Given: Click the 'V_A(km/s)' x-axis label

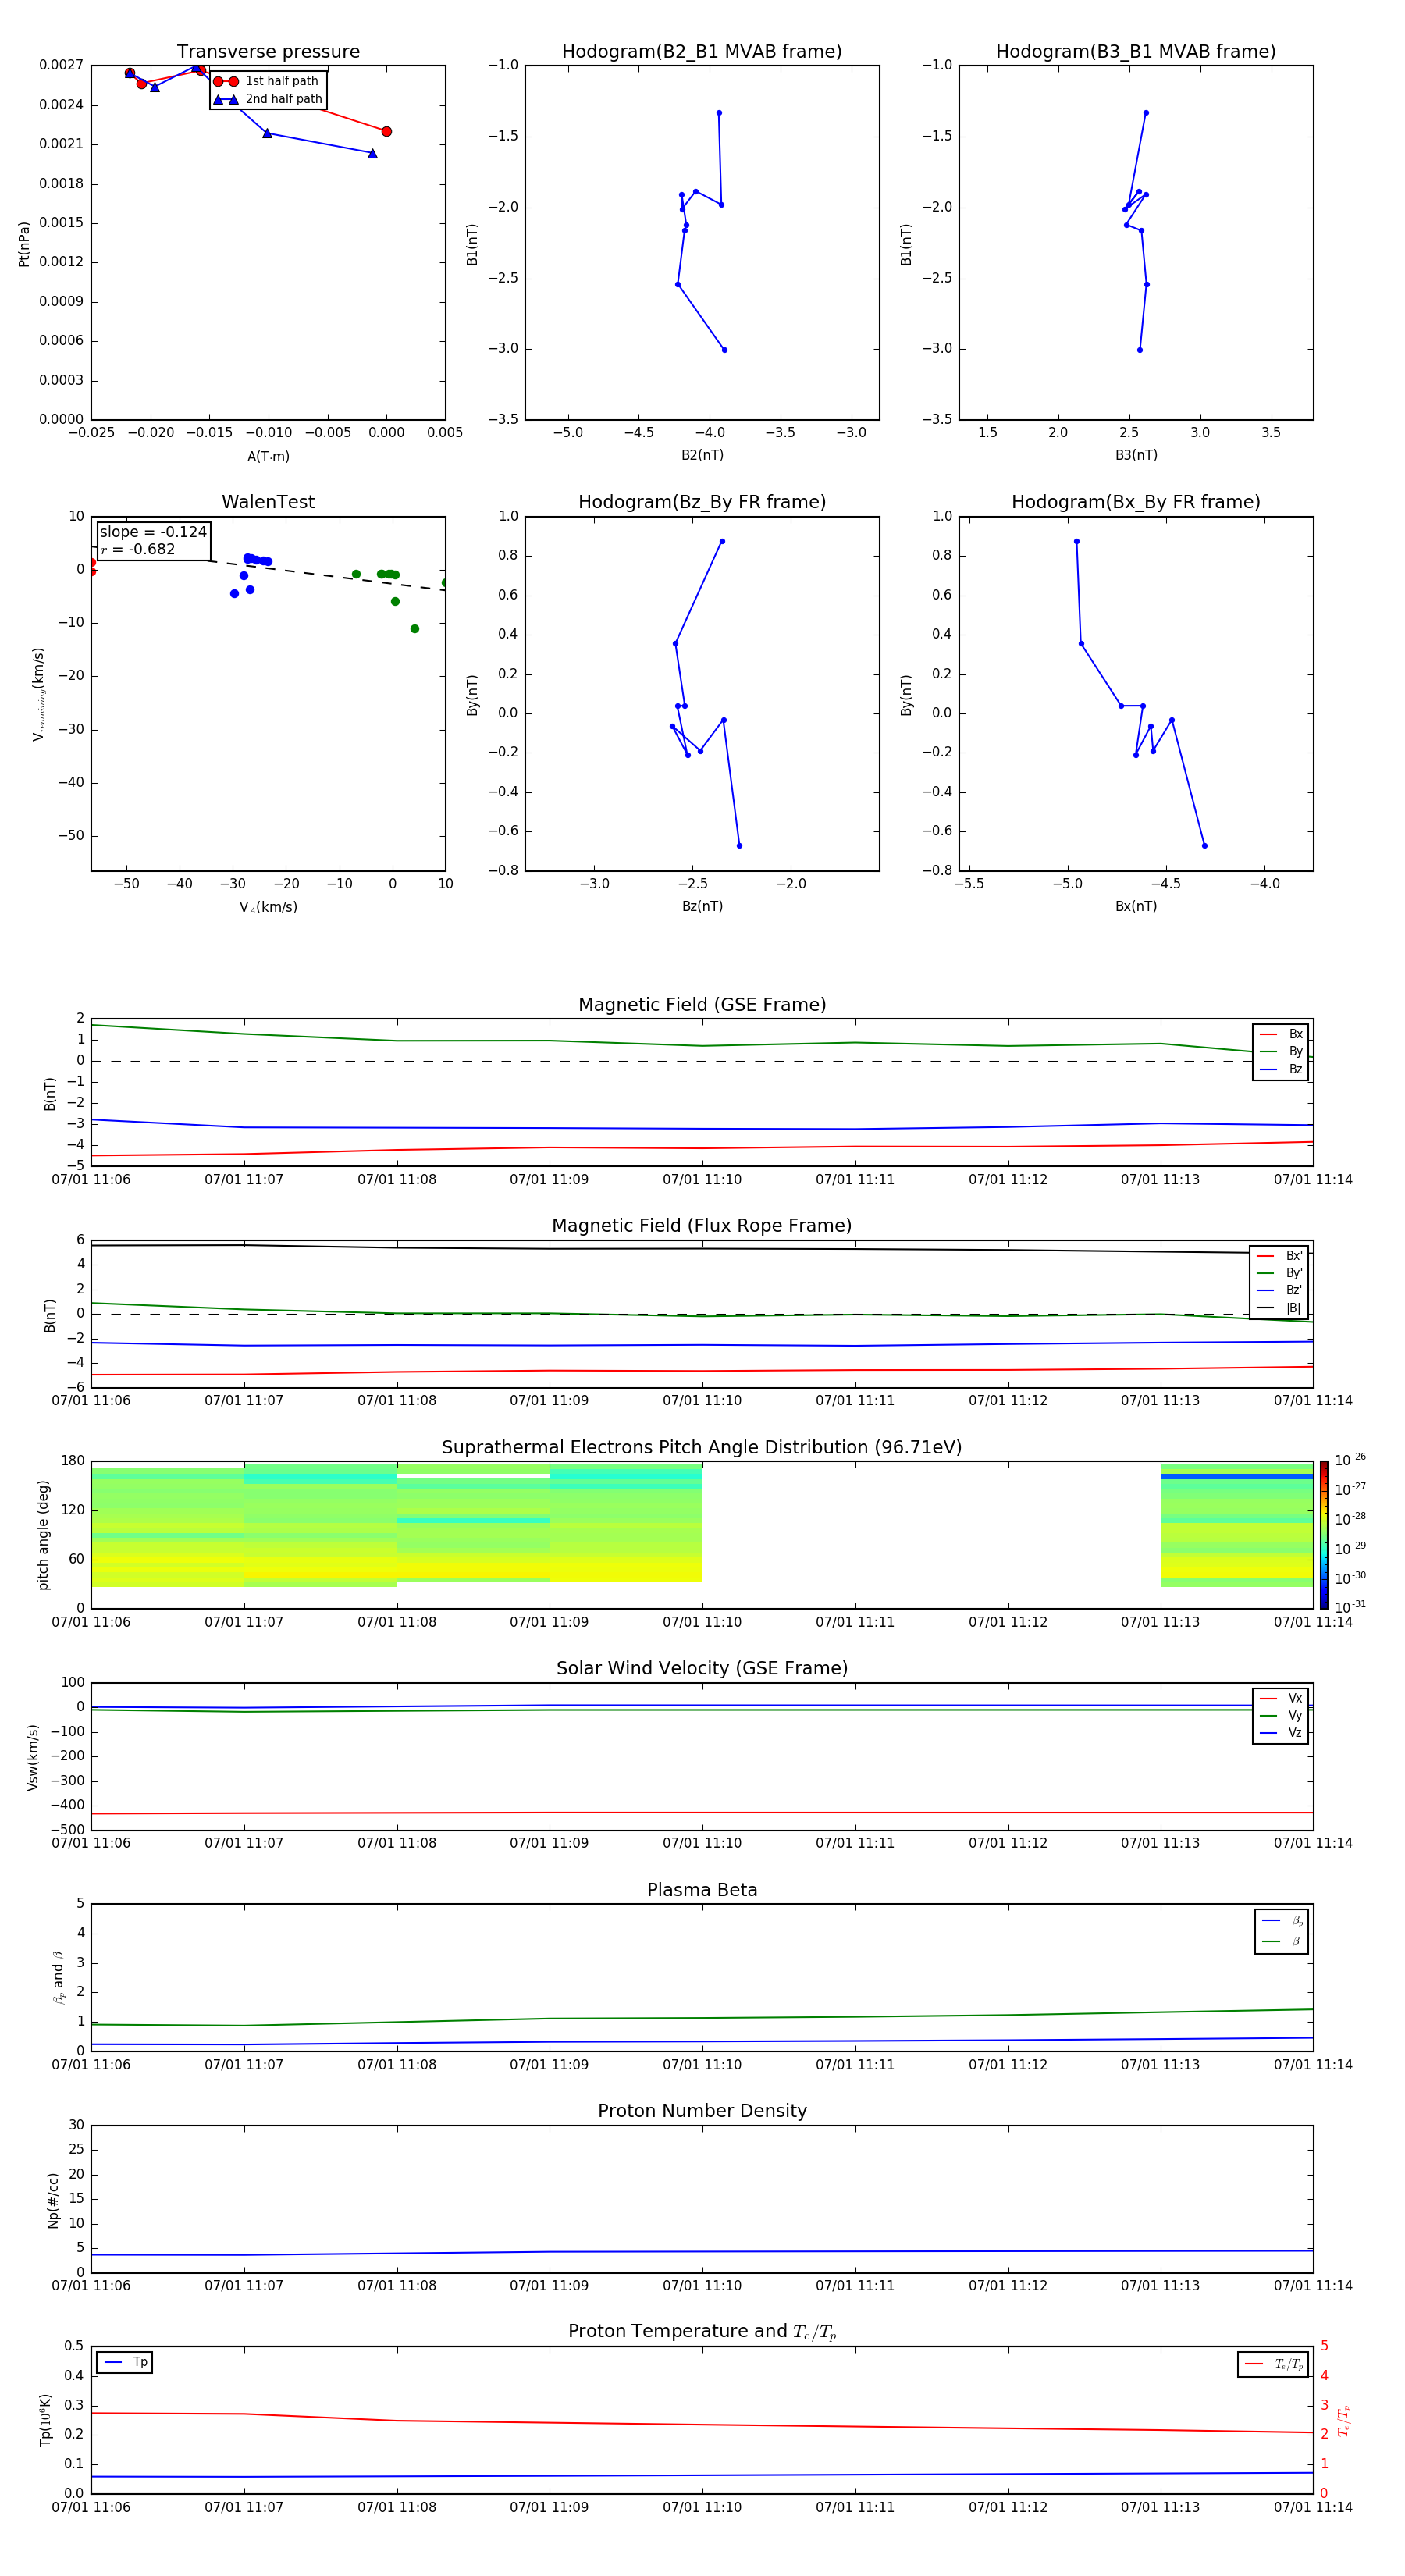Looking at the screenshot, I should click(x=268, y=907).
